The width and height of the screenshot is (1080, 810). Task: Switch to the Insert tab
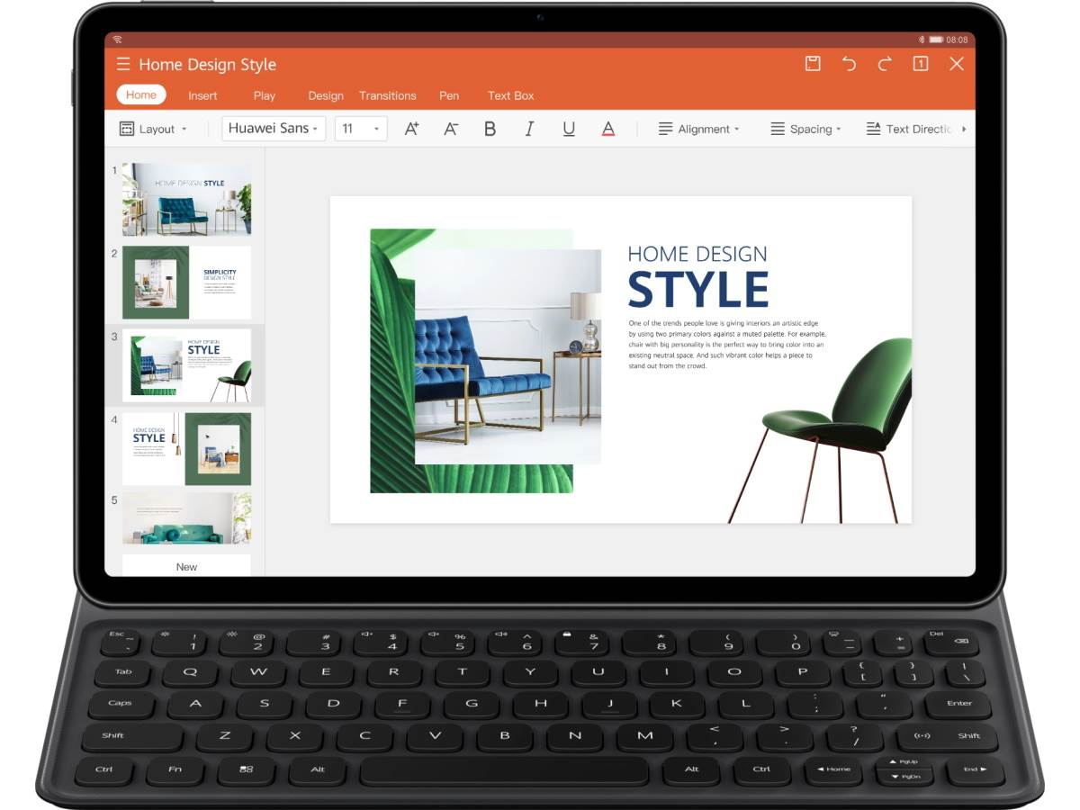202,95
